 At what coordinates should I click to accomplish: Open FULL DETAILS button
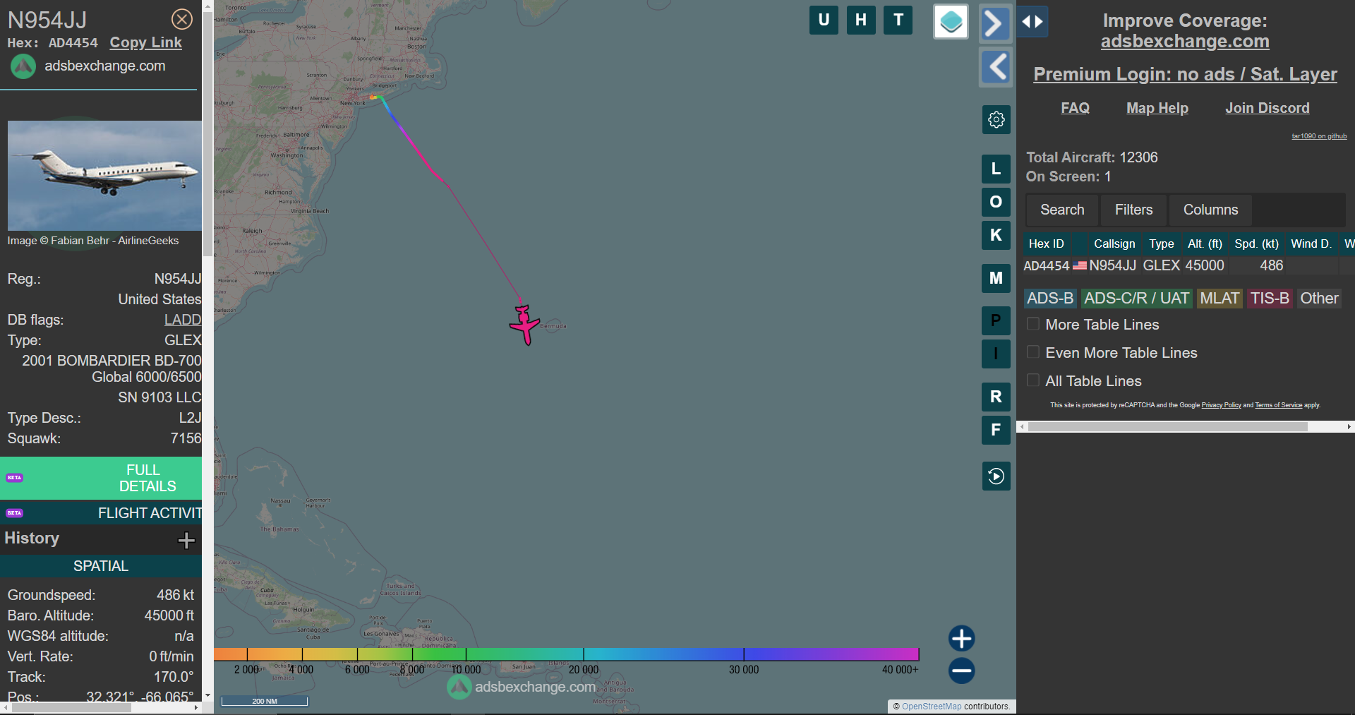coord(101,478)
